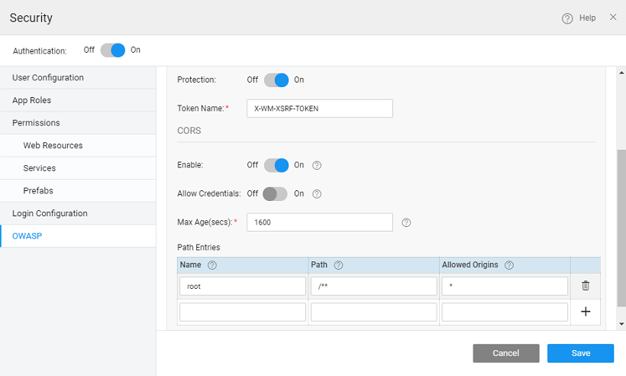Click the Token Name input field

320,109
